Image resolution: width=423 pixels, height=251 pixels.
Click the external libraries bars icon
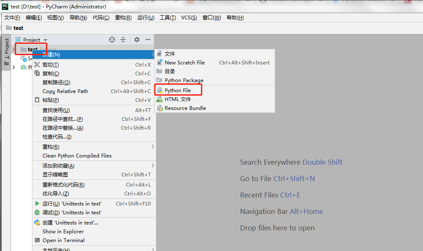pos(24,67)
